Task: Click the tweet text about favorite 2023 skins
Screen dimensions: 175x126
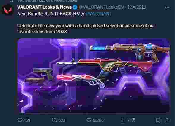Action: [86, 29]
